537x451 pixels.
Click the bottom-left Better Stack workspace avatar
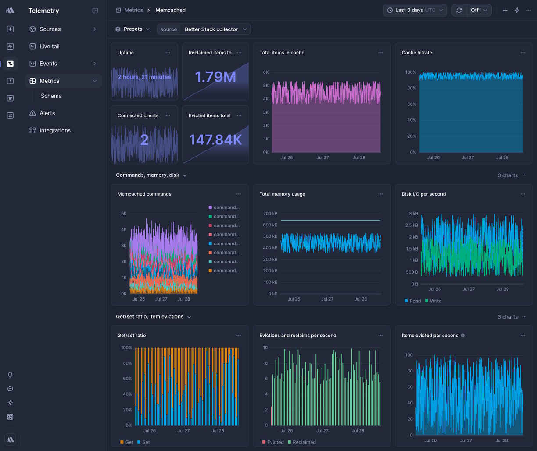click(10, 439)
